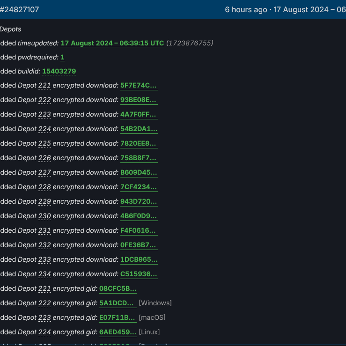The height and width of the screenshot is (346, 346).
Task: Open Depot 223 in encrypted download row
Action: coord(44,115)
